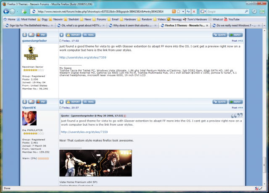The width and height of the screenshot is (269, 193).
Task: Open the Neowin feed bookmark
Action: tap(56, 19)
